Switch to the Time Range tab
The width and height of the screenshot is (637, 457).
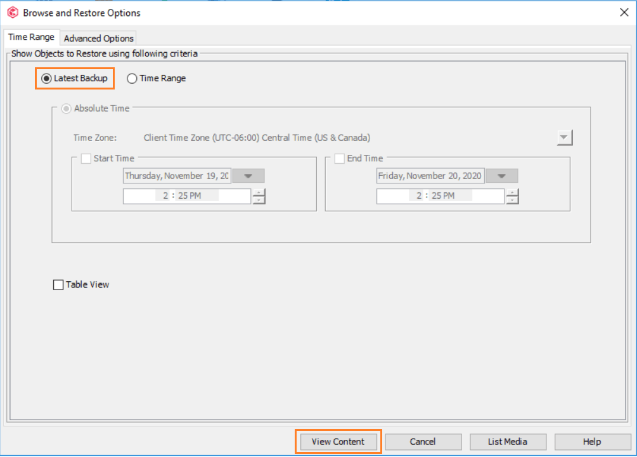pyautogui.click(x=31, y=37)
